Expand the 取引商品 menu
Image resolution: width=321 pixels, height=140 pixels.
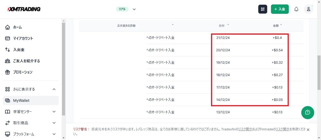54,123
